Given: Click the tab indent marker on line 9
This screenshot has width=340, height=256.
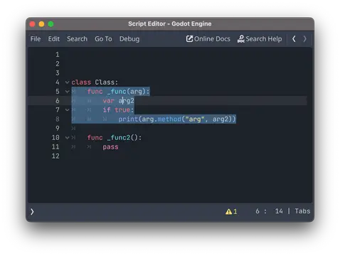Looking at the screenshot, I should 73,128.
